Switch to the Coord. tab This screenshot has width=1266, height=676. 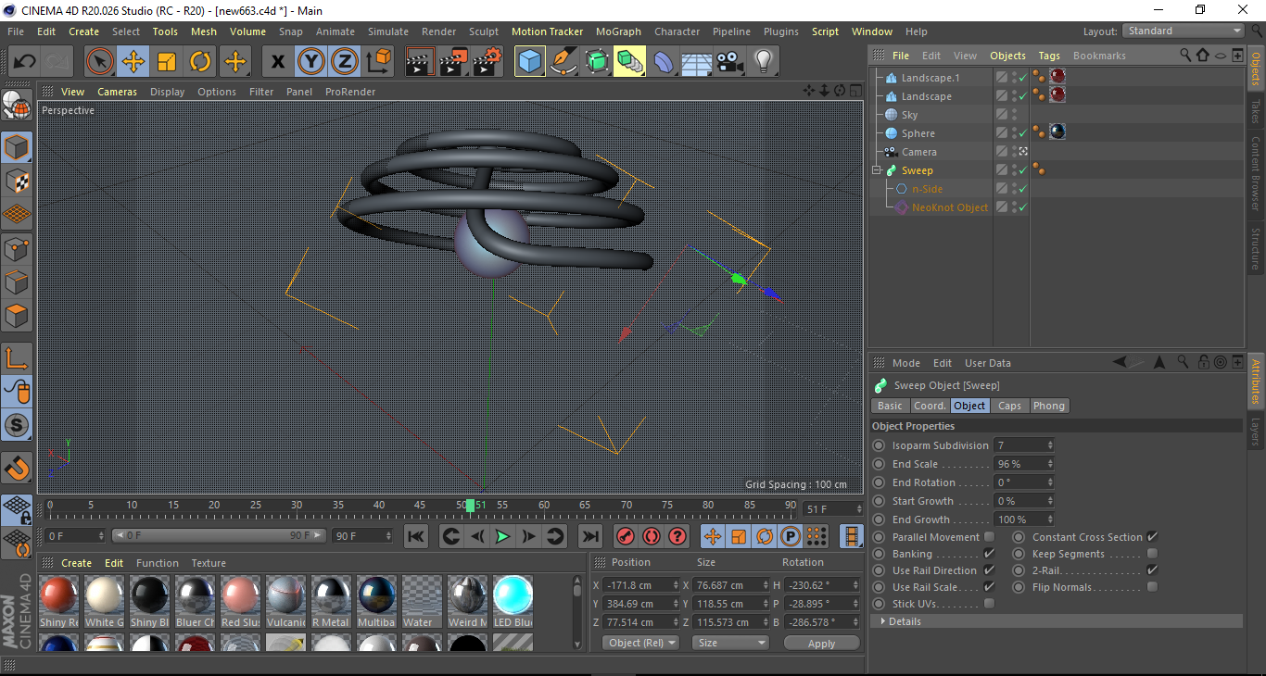coord(930,406)
